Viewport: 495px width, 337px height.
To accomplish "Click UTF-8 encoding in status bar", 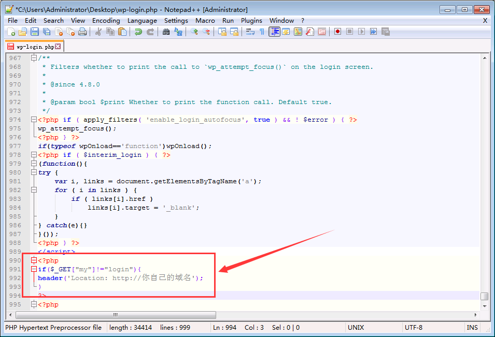I will 414,328.
